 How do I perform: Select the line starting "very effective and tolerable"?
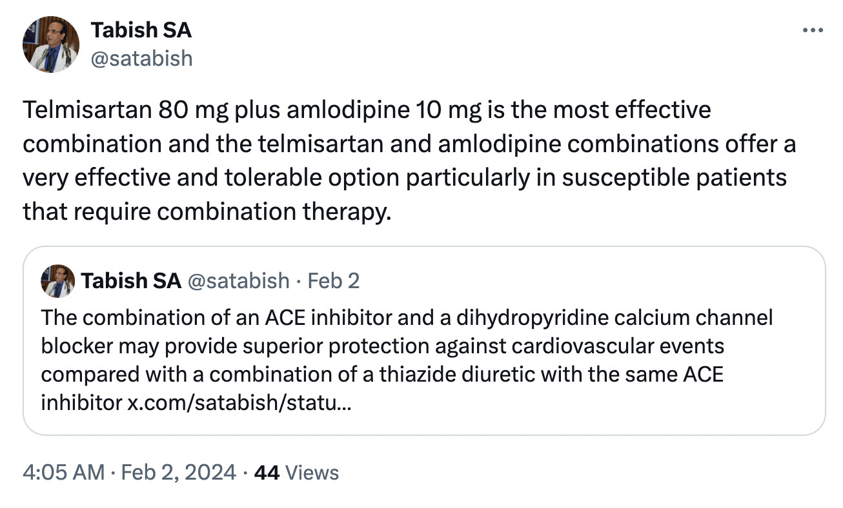pyautogui.click(x=405, y=177)
